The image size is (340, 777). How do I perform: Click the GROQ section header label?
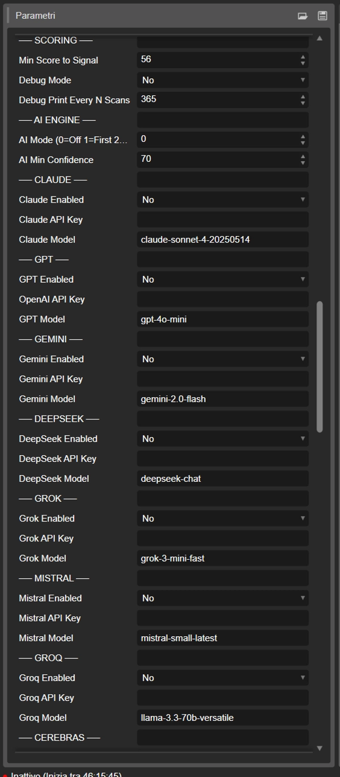pos(48,658)
